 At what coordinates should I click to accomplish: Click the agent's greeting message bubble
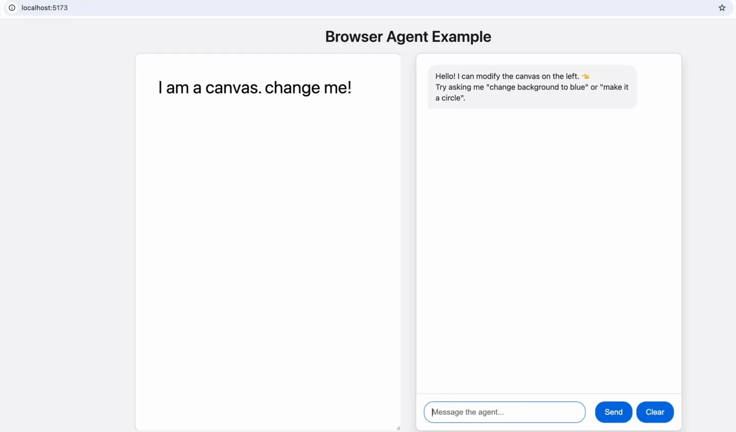pyautogui.click(x=532, y=87)
